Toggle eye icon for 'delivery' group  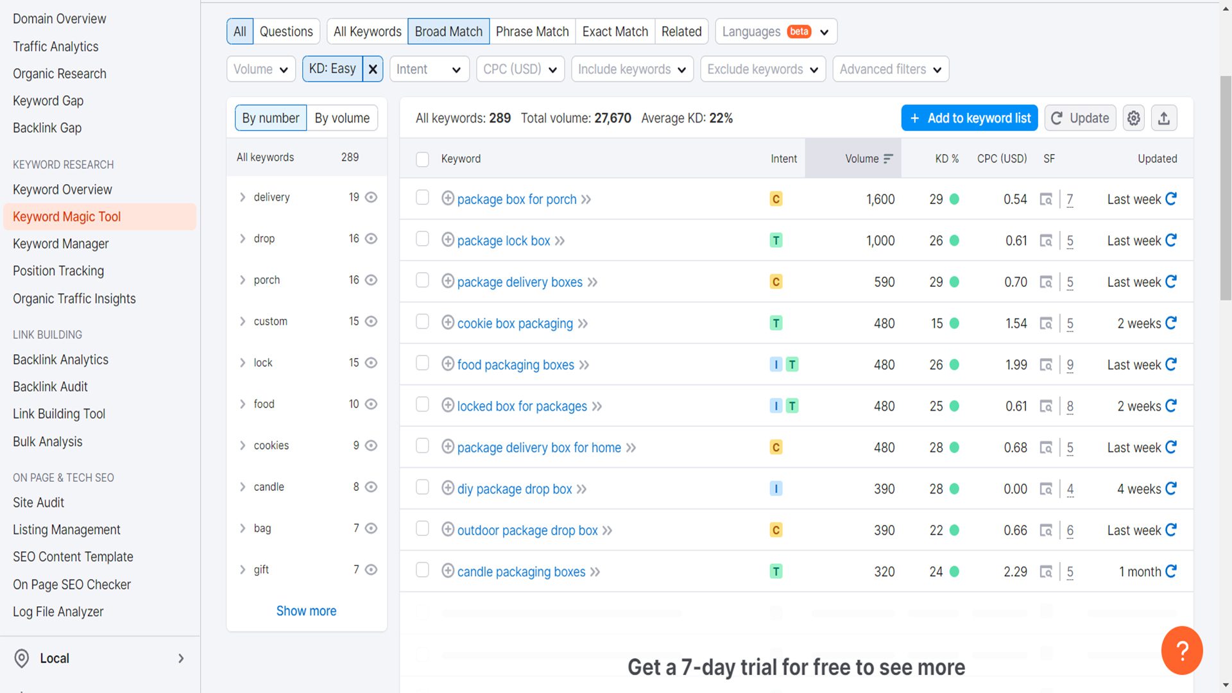point(371,197)
